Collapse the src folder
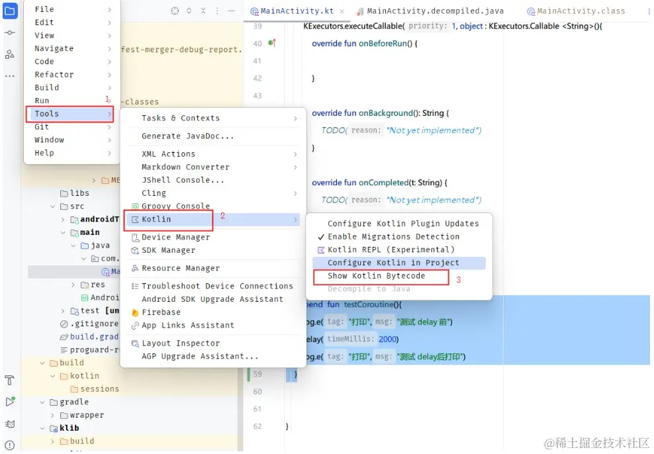The height and width of the screenshot is (454, 654). 52,206
